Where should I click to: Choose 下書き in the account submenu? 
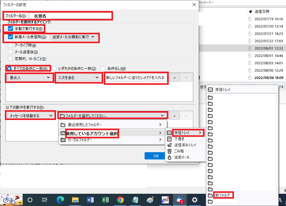click(x=185, y=139)
